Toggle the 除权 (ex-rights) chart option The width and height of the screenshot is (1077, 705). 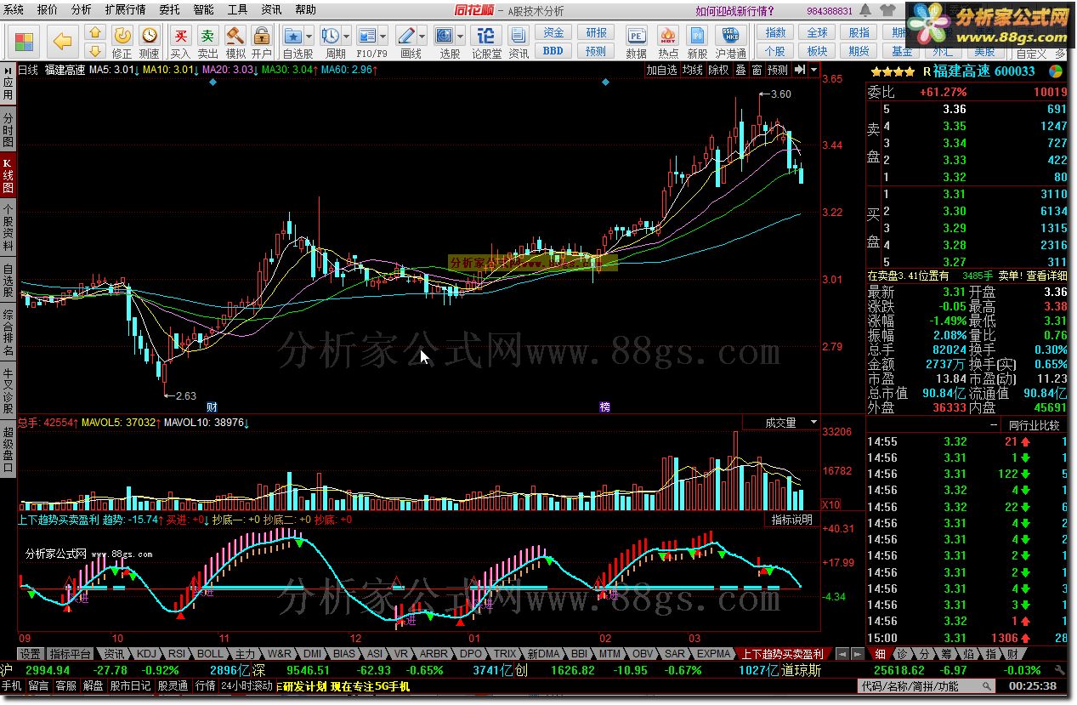pyautogui.click(x=719, y=70)
